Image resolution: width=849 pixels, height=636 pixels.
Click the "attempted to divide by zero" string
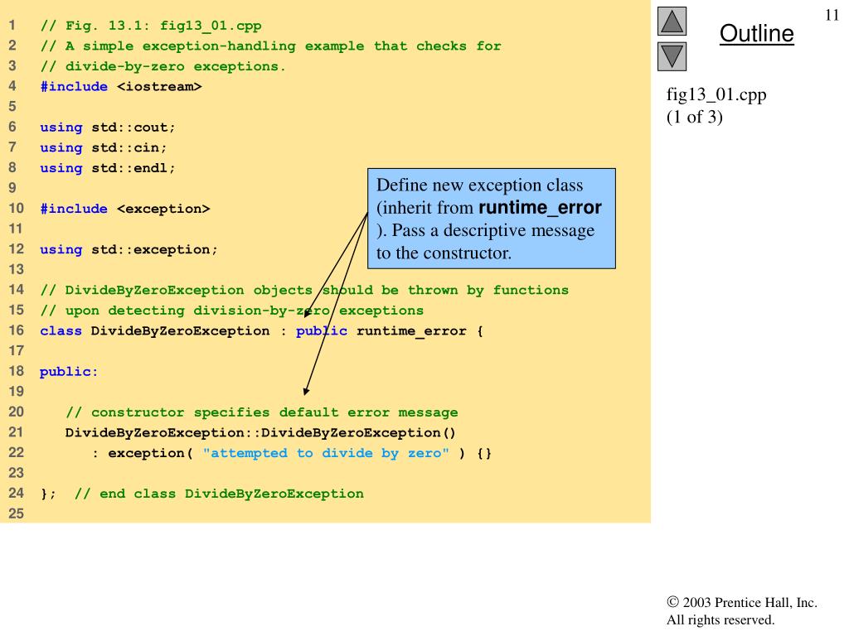point(326,453)
